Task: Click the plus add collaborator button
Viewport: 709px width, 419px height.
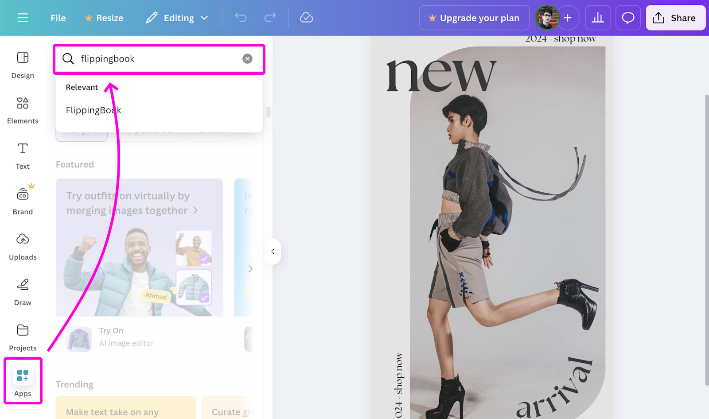Action: point(568,18)
